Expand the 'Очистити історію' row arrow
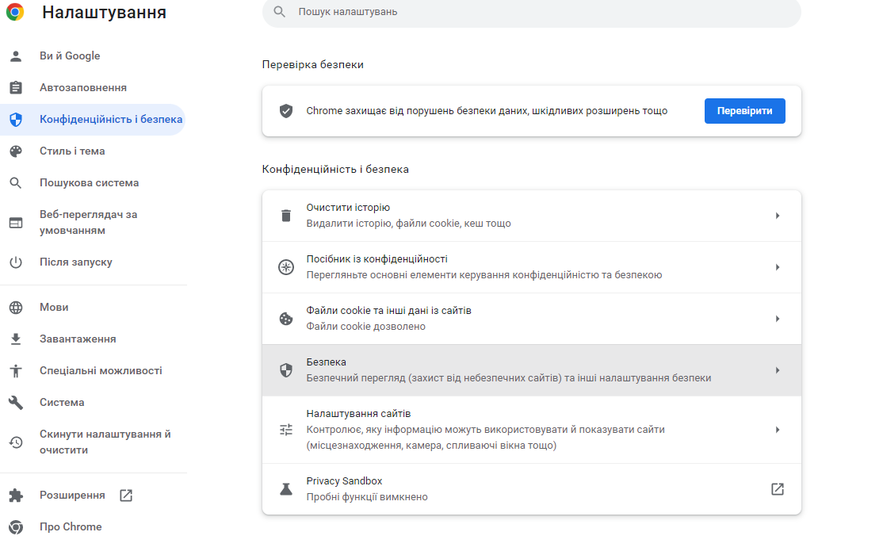Screen dimensions: 883x555 [777, 214]
